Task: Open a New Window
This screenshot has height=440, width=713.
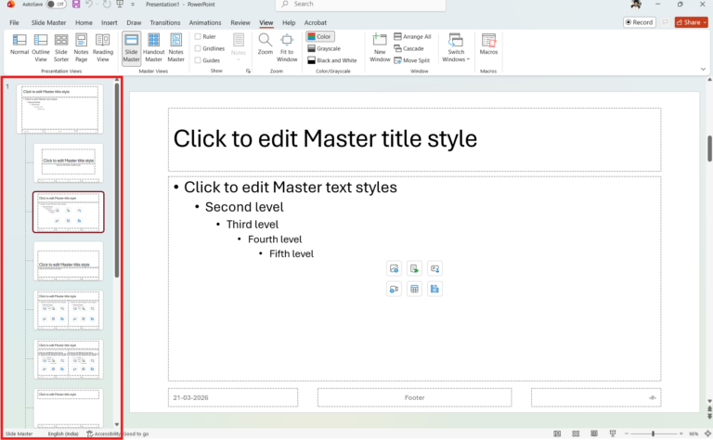Action: tap(380, 47)
